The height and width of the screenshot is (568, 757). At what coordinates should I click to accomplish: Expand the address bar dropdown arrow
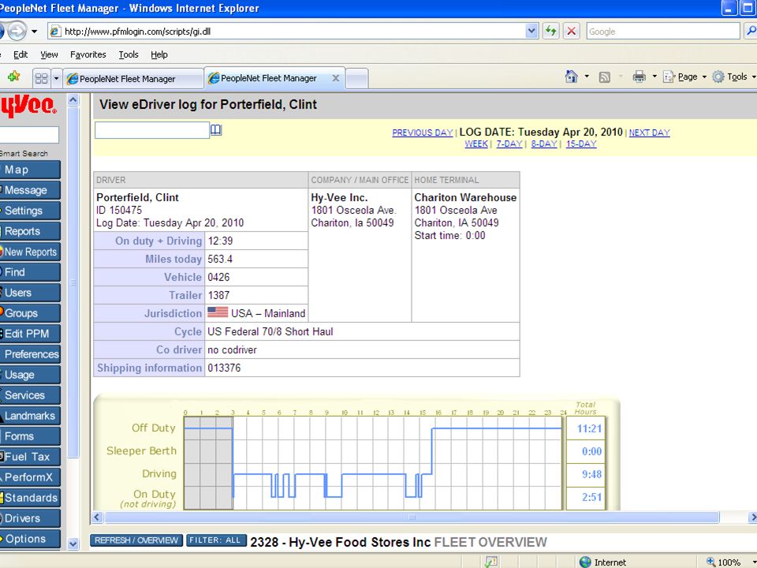point(531,32)
